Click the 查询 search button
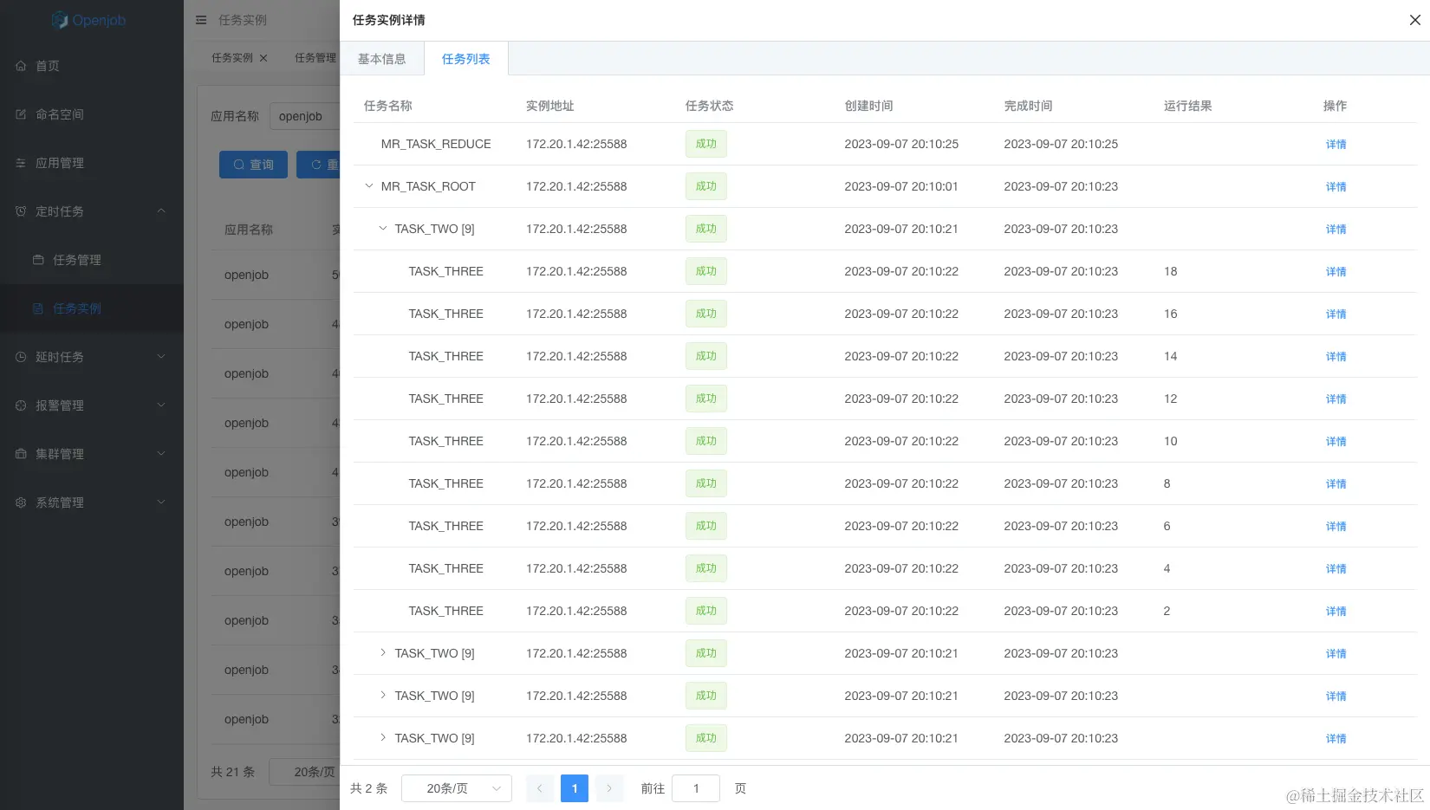The height and width of the screenshot is (810, 1430). coord(253,165)
